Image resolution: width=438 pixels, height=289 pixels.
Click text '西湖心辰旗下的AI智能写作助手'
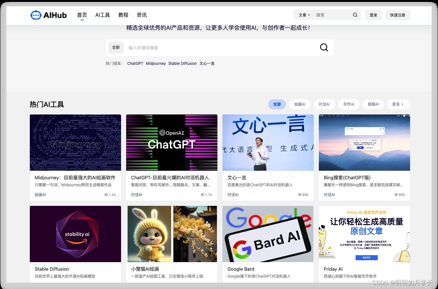pos(350,276)
